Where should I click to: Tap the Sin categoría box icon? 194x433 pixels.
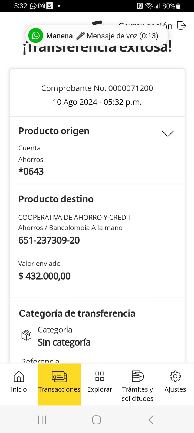pos(27,335)
